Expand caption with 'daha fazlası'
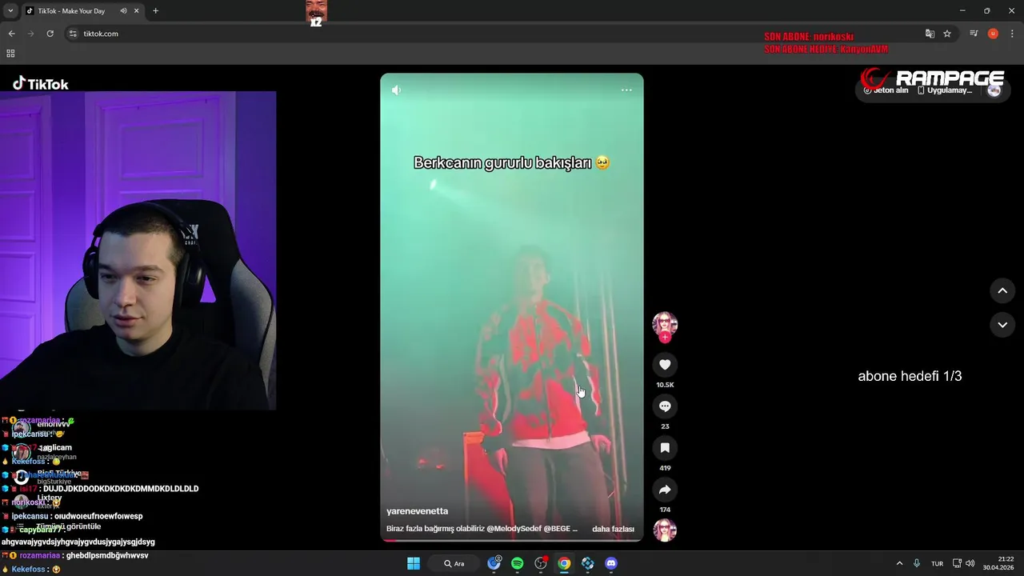Screen dimensions: 1024x576 [x=613, y=529]
